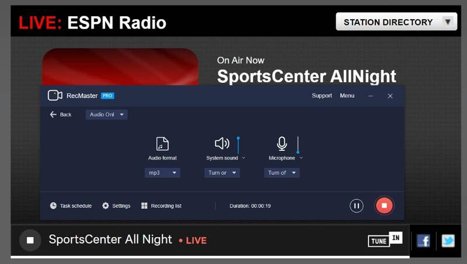Click the System sound label
The image size is (467, 264).
[x=222, y=158]
